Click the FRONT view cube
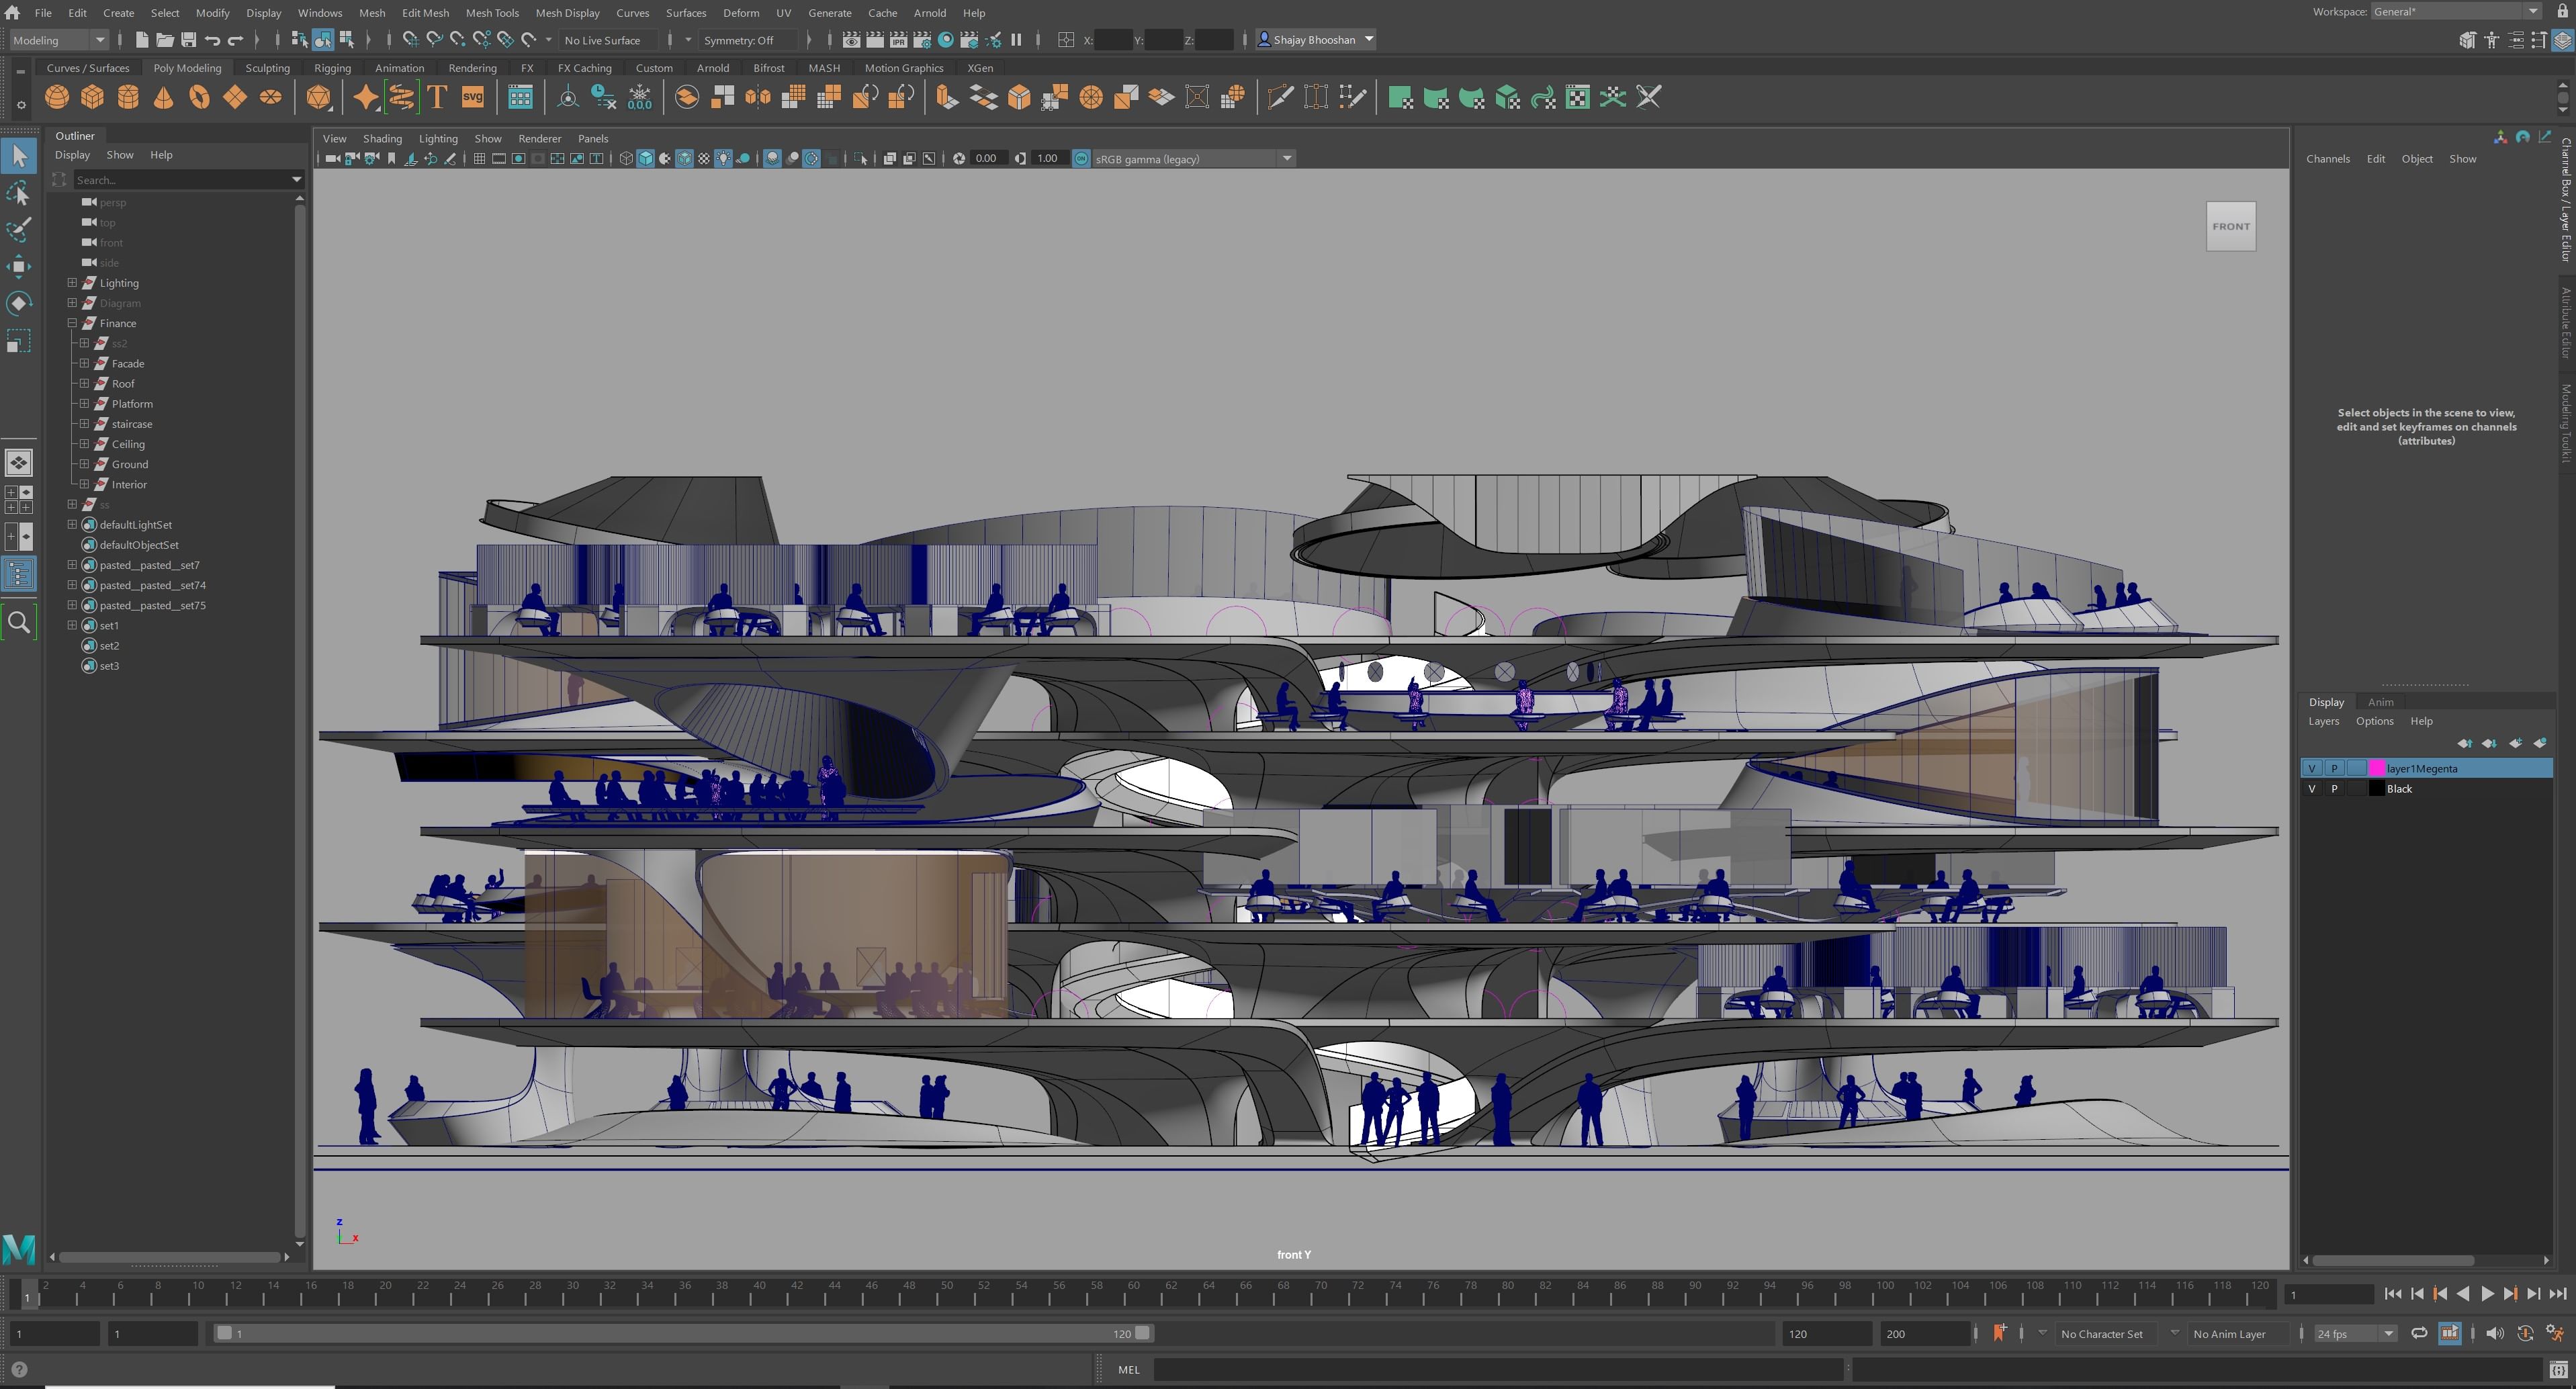This screenshot has width=2576, height=1389. [x=2230, y=227]
